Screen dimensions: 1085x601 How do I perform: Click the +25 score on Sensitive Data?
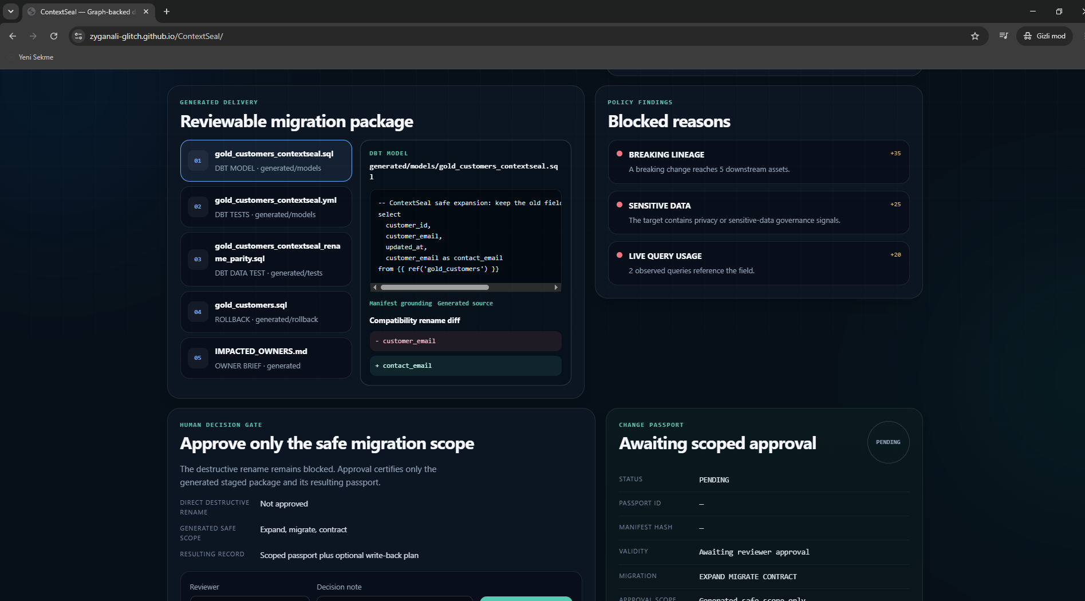click(x=895, y=205)
